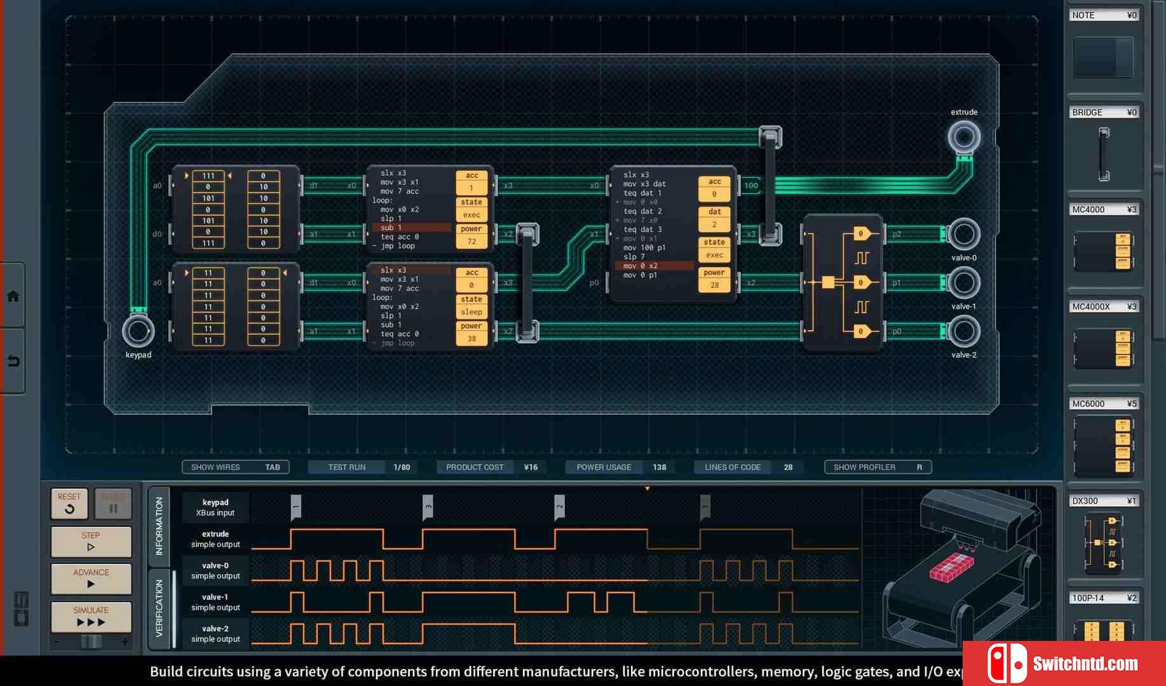The width and height of the screenshot is (1166, 686).
Task: Click the SIMULATE button
Action: pyautogui.click(x=91, y=616)
